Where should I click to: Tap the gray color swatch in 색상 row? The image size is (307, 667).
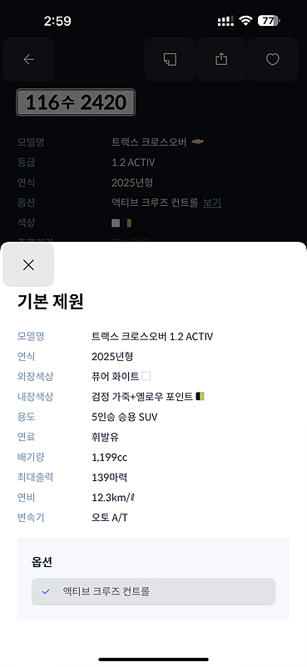pyautogui.click(x=116, y=223)
